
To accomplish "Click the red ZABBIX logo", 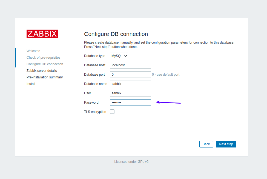I will coord(42,34).
